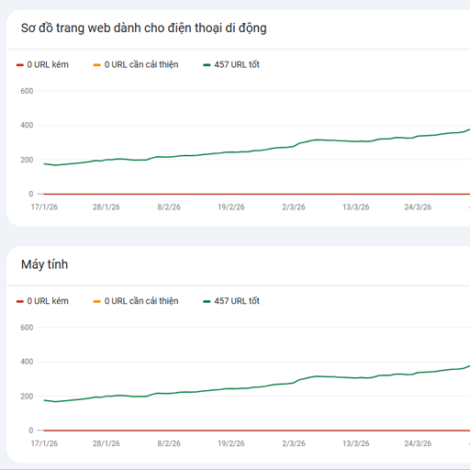Click the 400 axis label on Máy tính chart

27,362
